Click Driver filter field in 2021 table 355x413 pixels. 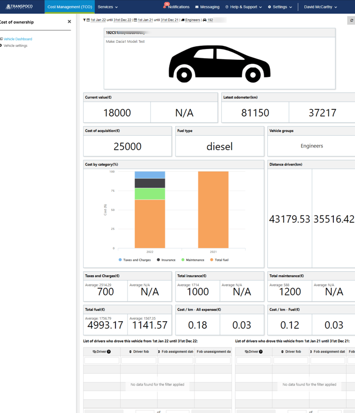(x=253, y=360)
